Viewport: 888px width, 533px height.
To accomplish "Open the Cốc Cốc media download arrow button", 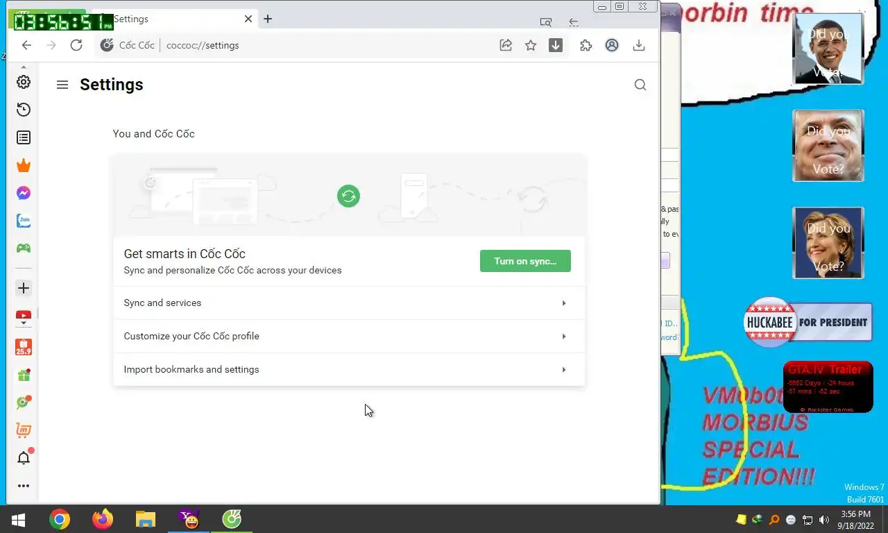I will 556,45.
